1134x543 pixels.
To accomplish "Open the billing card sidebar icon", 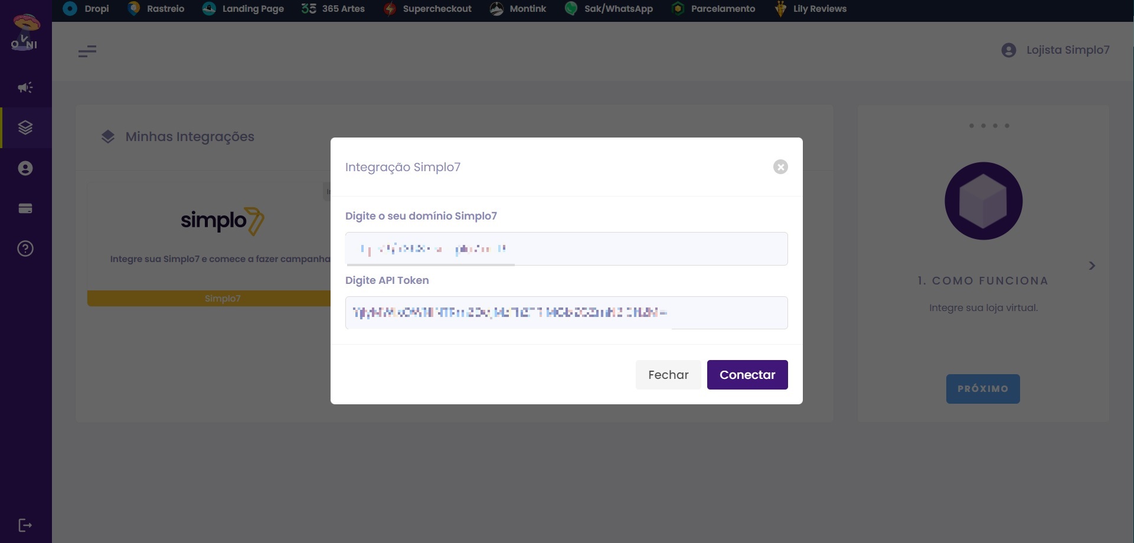I will pyautogui.click(x=25, y=208).
